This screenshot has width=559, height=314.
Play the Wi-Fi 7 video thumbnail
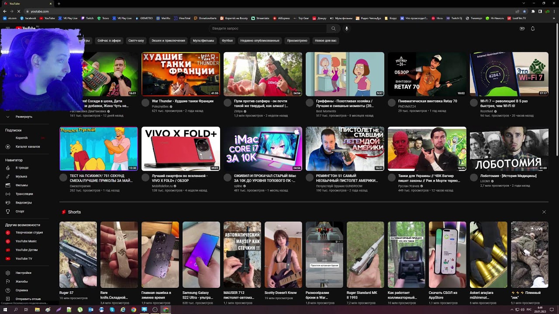pos(509,74)
